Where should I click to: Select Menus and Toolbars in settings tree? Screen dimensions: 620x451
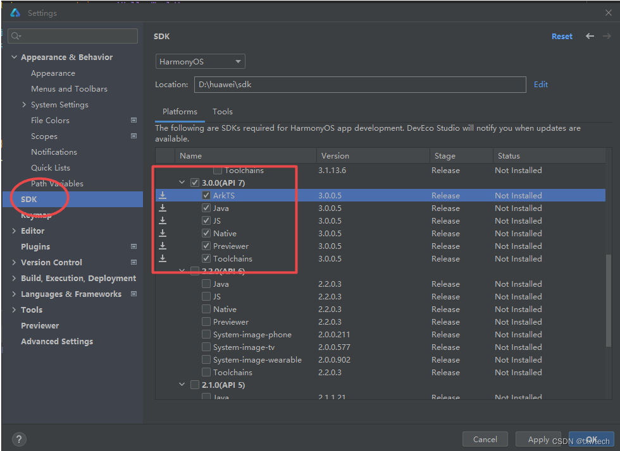(x=69, y=89)
